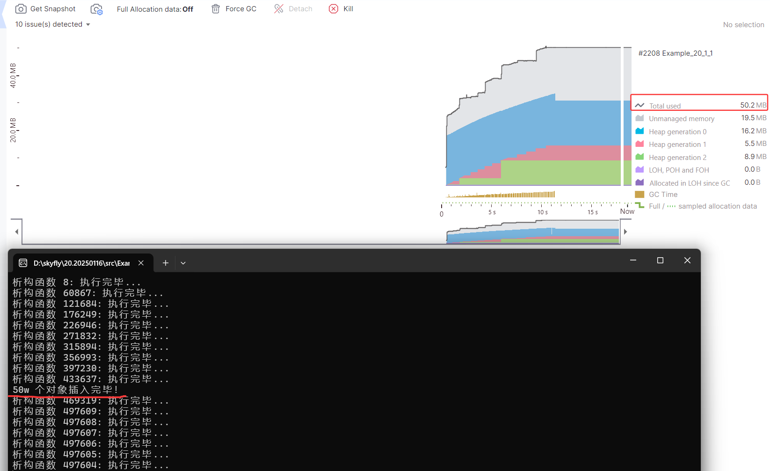
Task: Open a new terminal tab
Action: click(x=165, y=263)
